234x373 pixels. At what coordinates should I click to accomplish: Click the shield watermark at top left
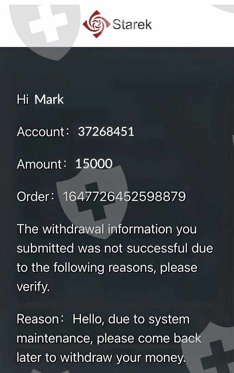pos(45,30)
